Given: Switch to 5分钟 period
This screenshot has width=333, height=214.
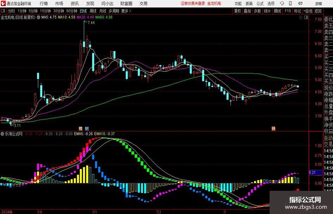Looking at the screenshot, I should 33,11.
